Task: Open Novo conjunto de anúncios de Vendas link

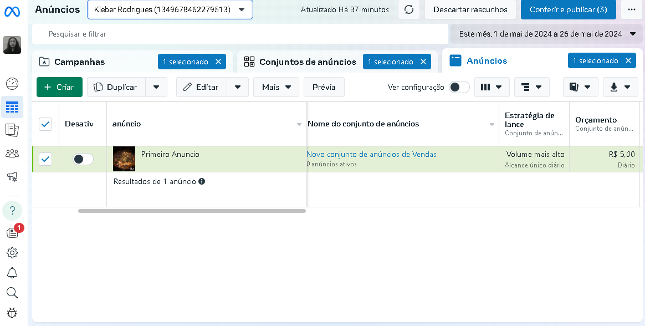Action: click(x=371, y=154)
